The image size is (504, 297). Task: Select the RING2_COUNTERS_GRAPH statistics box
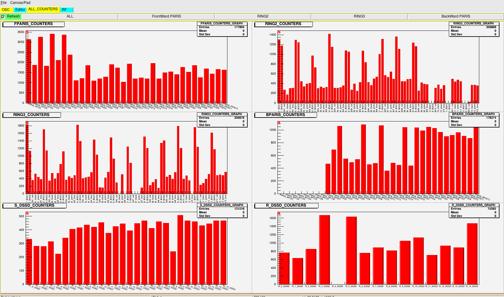point(473,29)
